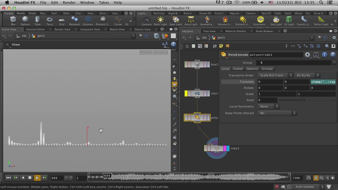The height and width of the screenshot is (190, 338).
Task: Open the Local Symmetry dropdown
Action: coord(268,106)
